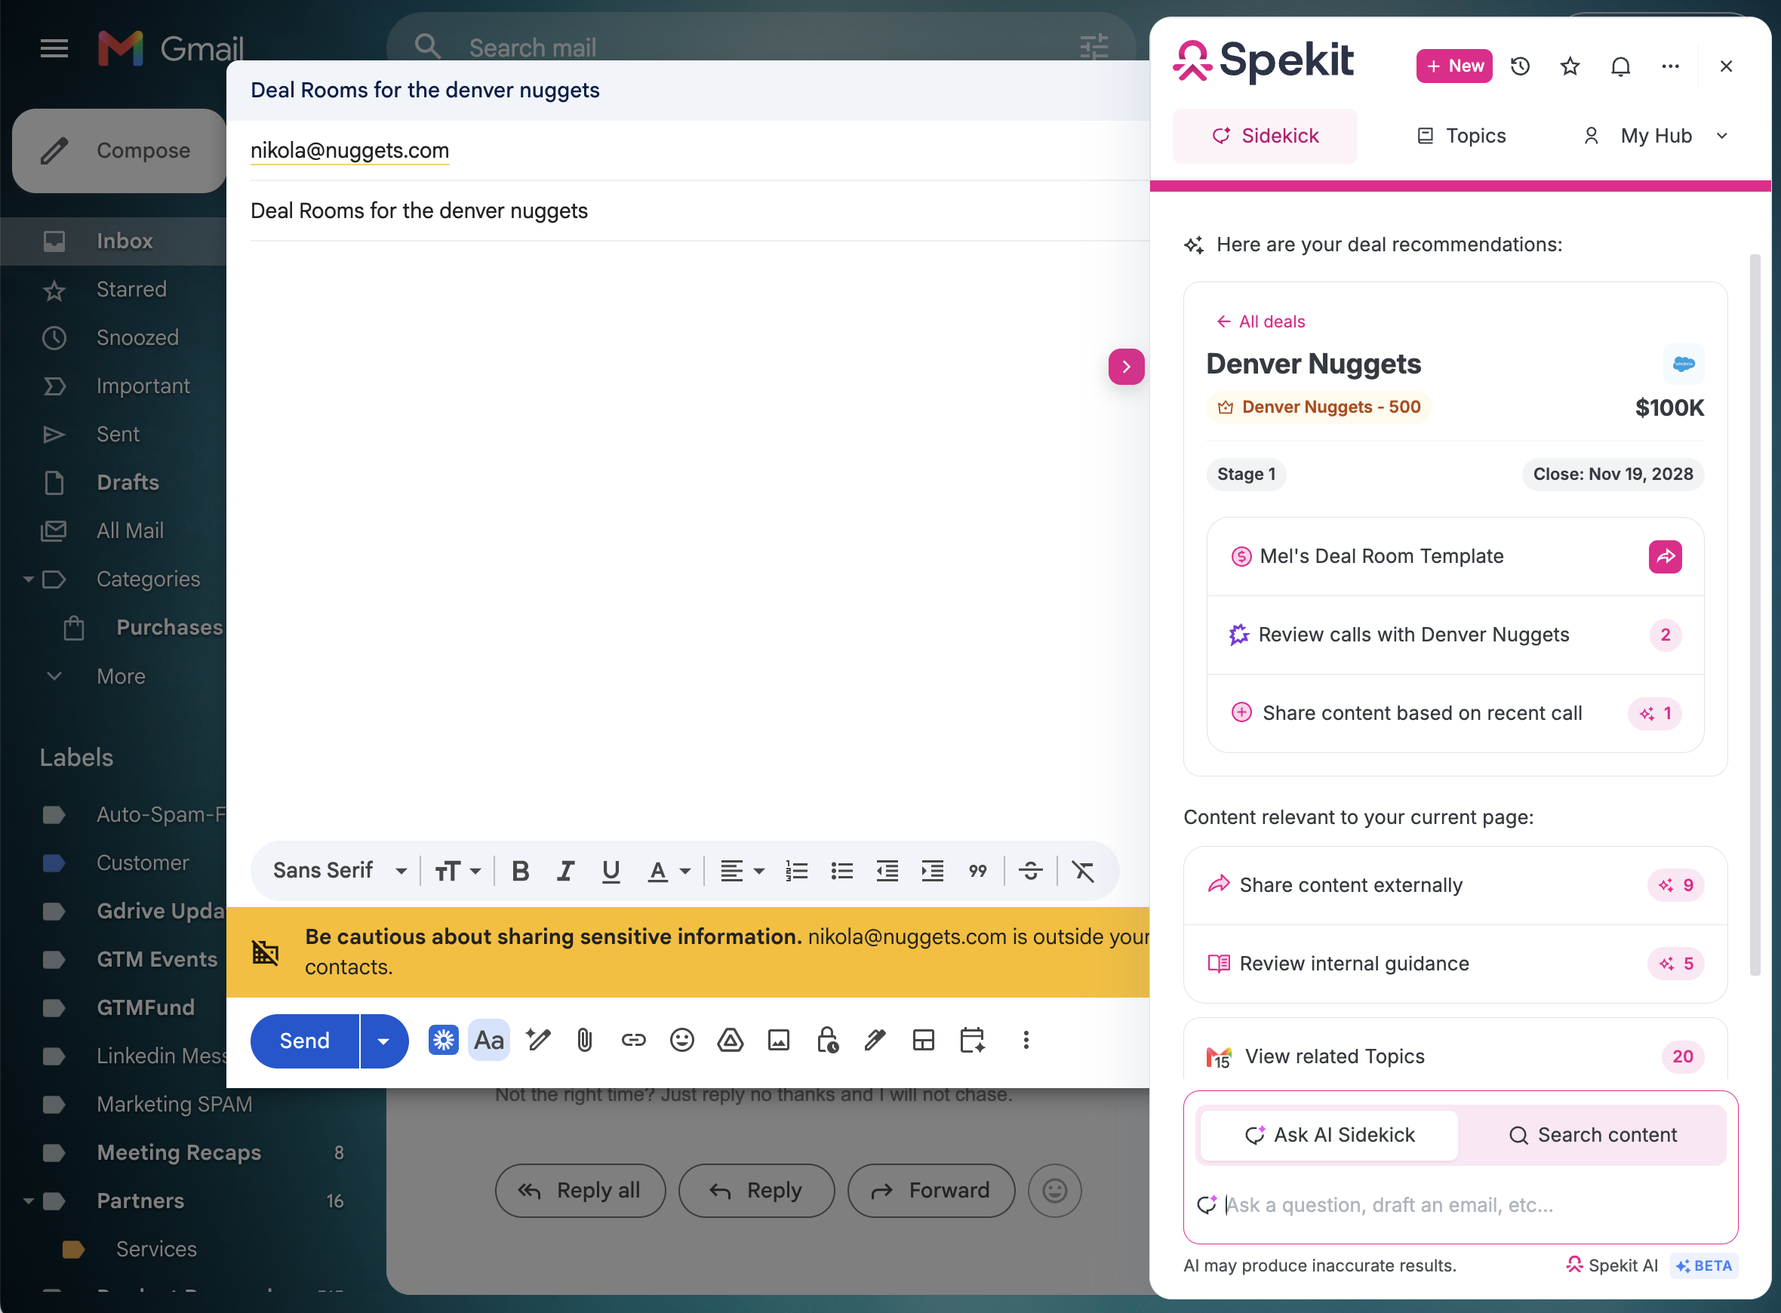Toggle numbered list formatting
Screen dimensions: 1781x1313
(x=796, y=871)
